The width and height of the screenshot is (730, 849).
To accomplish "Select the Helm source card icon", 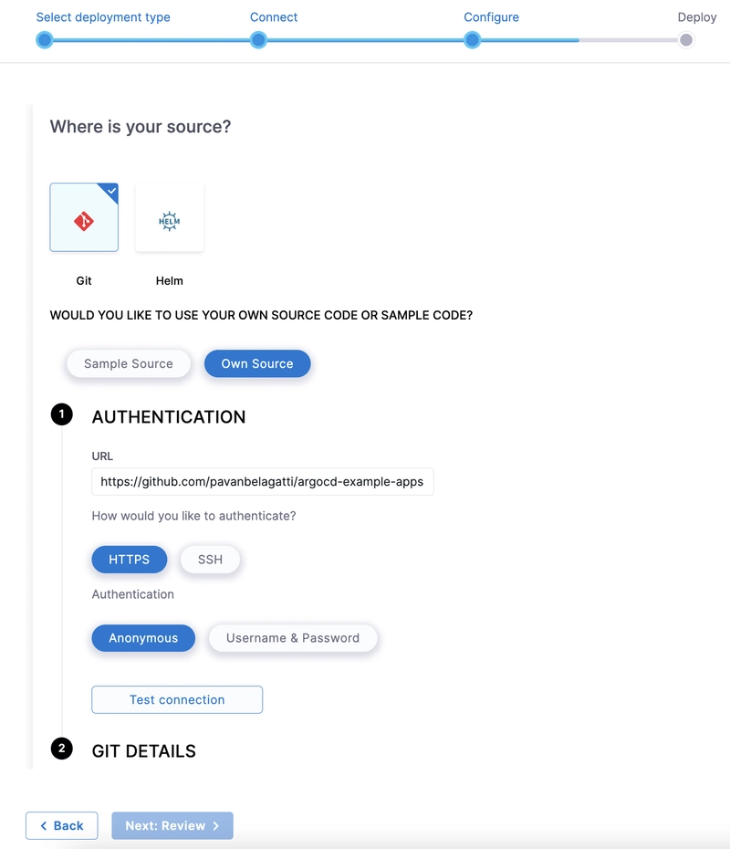I will [170, 221].
